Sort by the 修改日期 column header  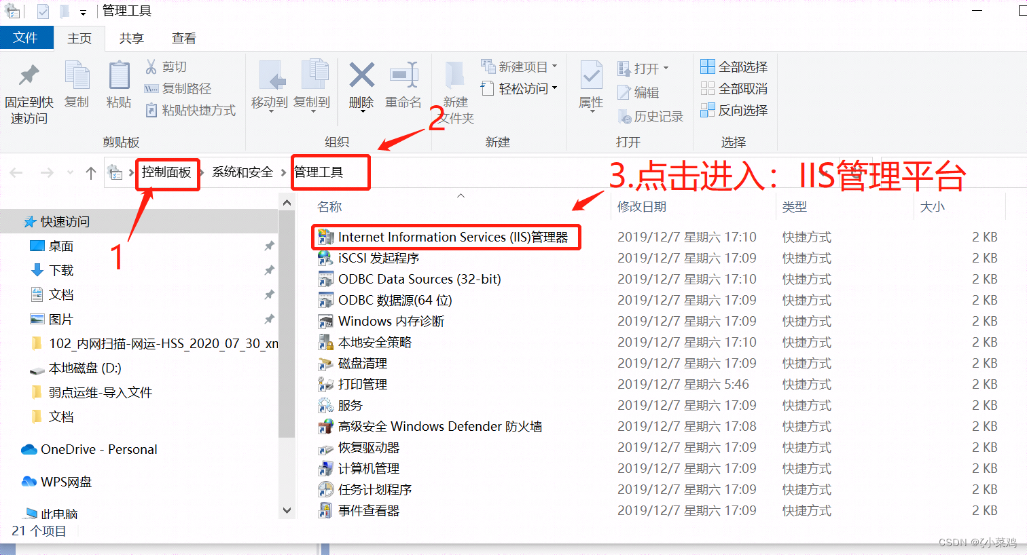tap(642, 206)
